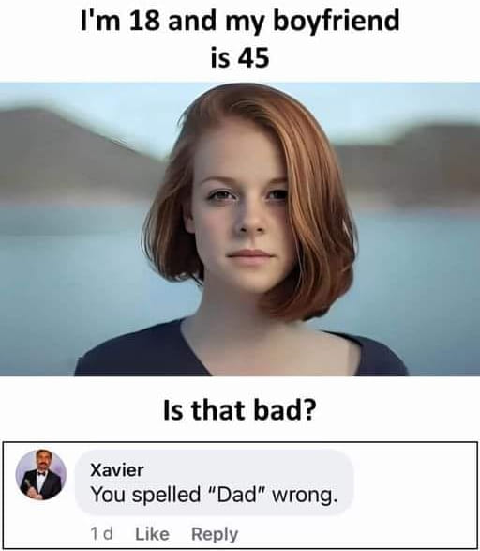Click the word "boyfriend" in the headline
The height and width of the screenshot is (551, 480).
click(x=336, y=21)
